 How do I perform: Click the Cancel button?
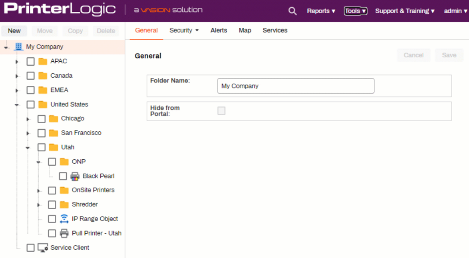tap(414, 55)
